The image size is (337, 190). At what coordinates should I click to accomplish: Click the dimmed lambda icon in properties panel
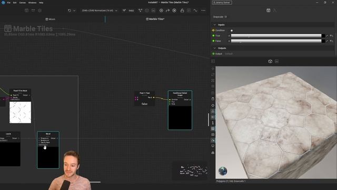click(x=275, y=11)
